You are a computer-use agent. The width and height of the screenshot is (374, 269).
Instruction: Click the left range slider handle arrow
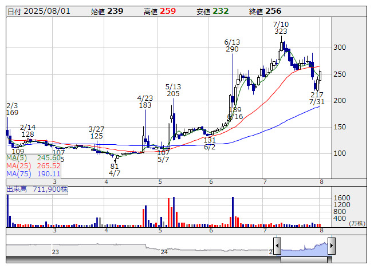[277, 246]
